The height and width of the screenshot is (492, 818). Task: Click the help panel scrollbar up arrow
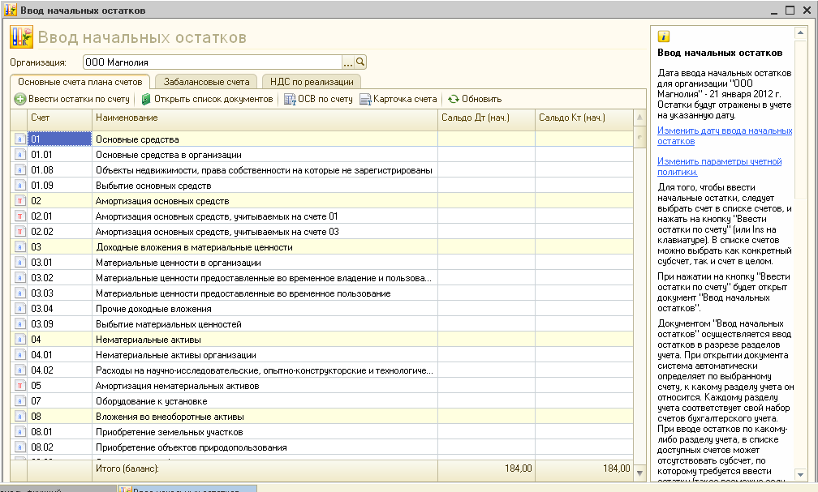coord(800,33)
